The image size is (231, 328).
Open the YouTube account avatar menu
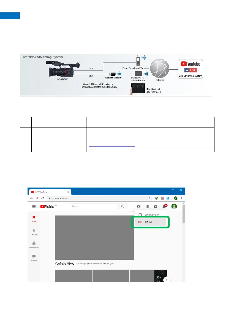tap(174, 207)
